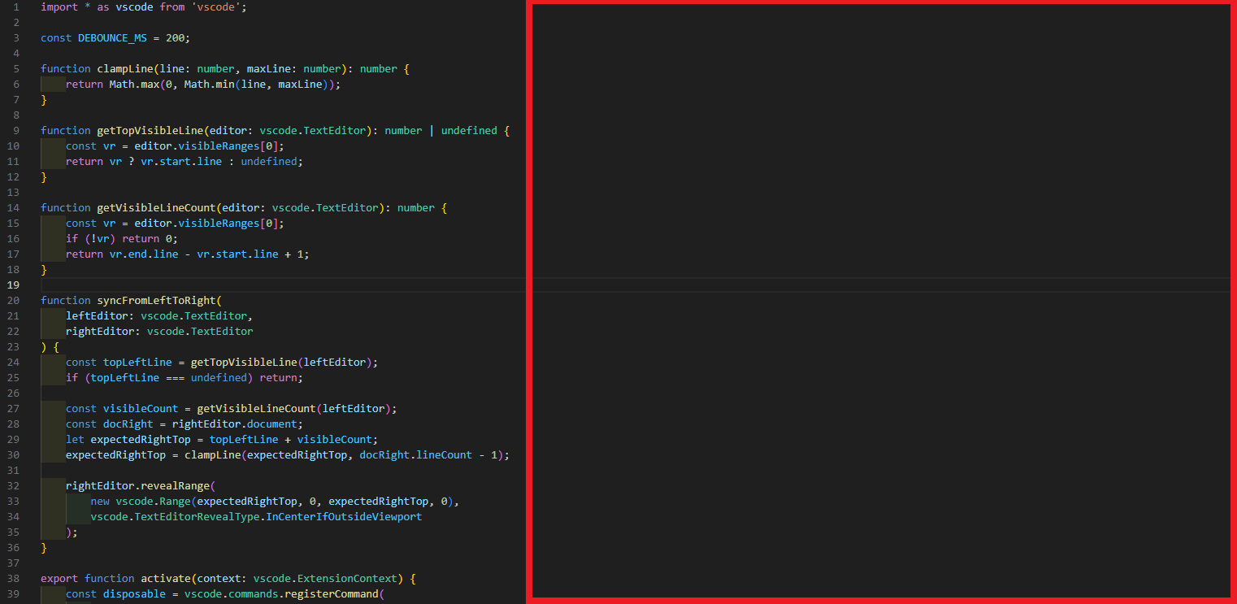Click getVisibleLineCount in its function declaration
1237x604 pixels.
(x=157, y=208)
